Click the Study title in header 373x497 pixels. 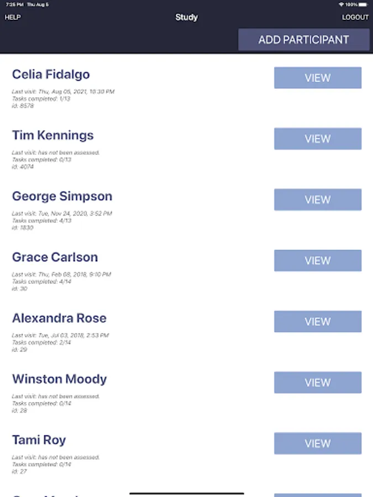click(x=186, y=18)
